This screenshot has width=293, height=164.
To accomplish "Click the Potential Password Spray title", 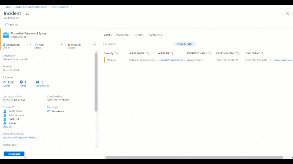I will (28, 33).
